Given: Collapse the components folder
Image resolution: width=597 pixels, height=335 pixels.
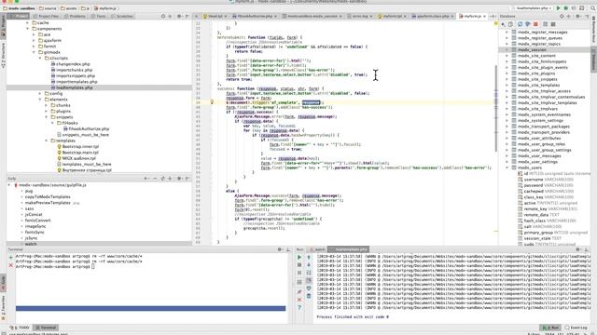Looking at the screenshot, I should (x=27, y=29).
